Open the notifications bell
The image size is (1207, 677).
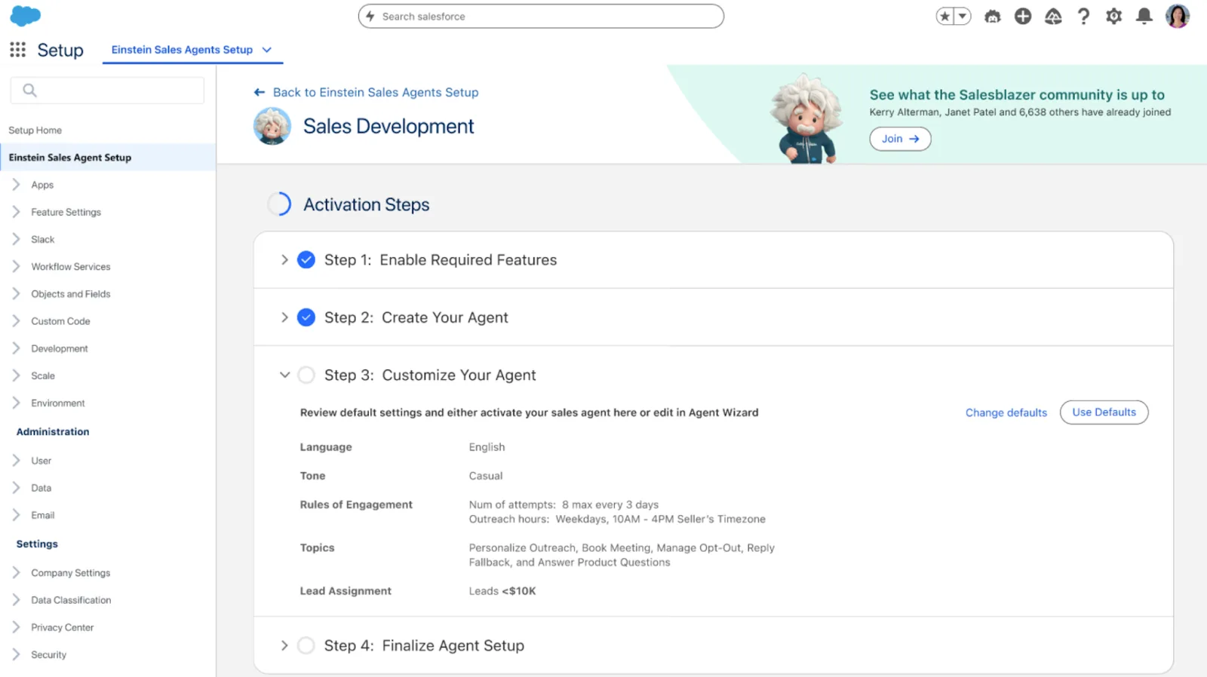[x=1144, y=16]
